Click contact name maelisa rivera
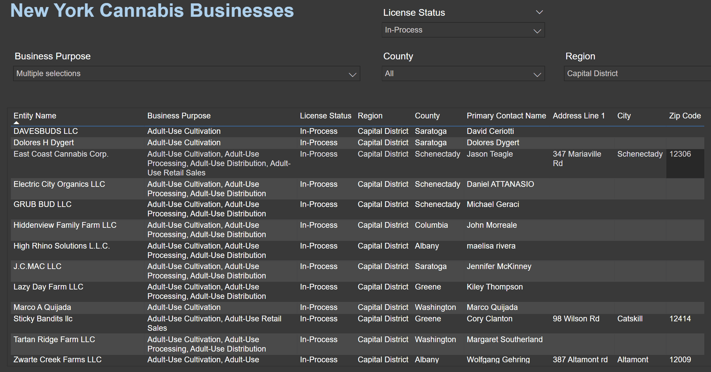The height and width of the screenshot is (372, 711). pos(491,246)
